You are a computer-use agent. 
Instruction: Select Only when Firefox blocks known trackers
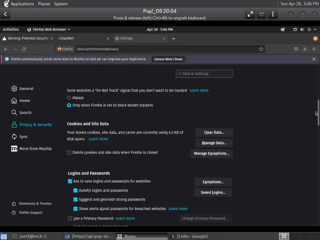tap(69, 105)
